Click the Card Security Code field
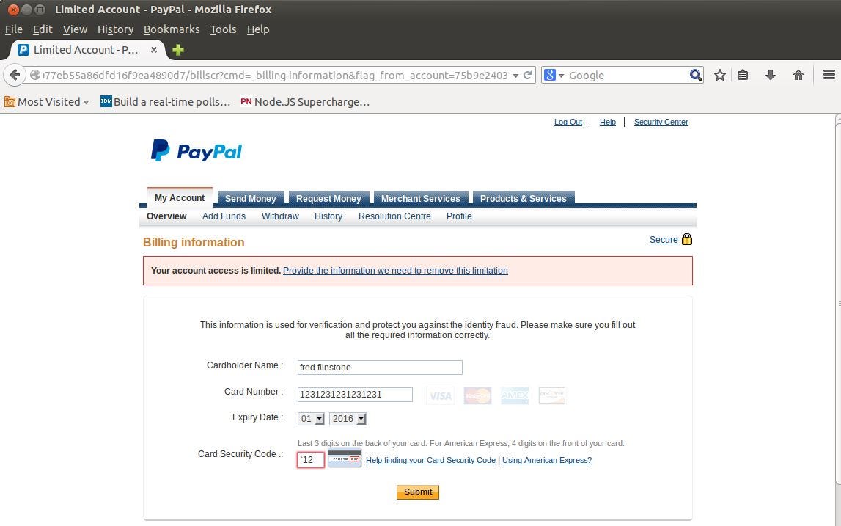The width and height of the screenshot is (841, 526). click(x=311, y=460)
